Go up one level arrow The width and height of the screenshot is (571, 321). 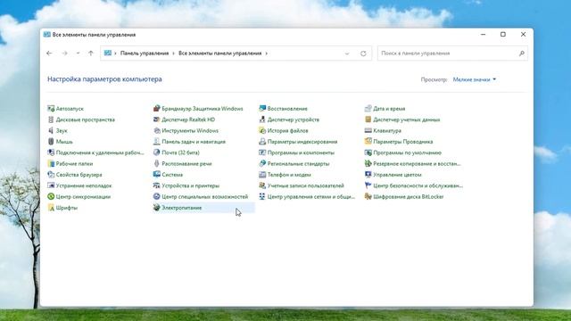coord(91,53)
